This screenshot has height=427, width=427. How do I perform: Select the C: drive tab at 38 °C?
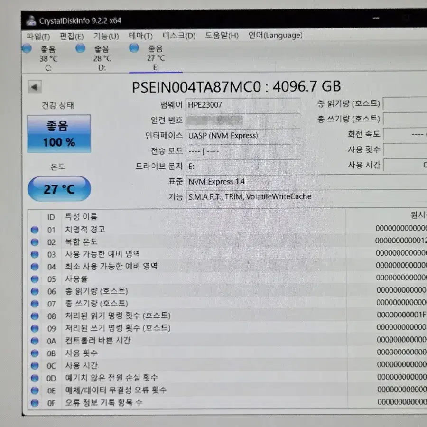pyautogui.click(x=48, y=58)
